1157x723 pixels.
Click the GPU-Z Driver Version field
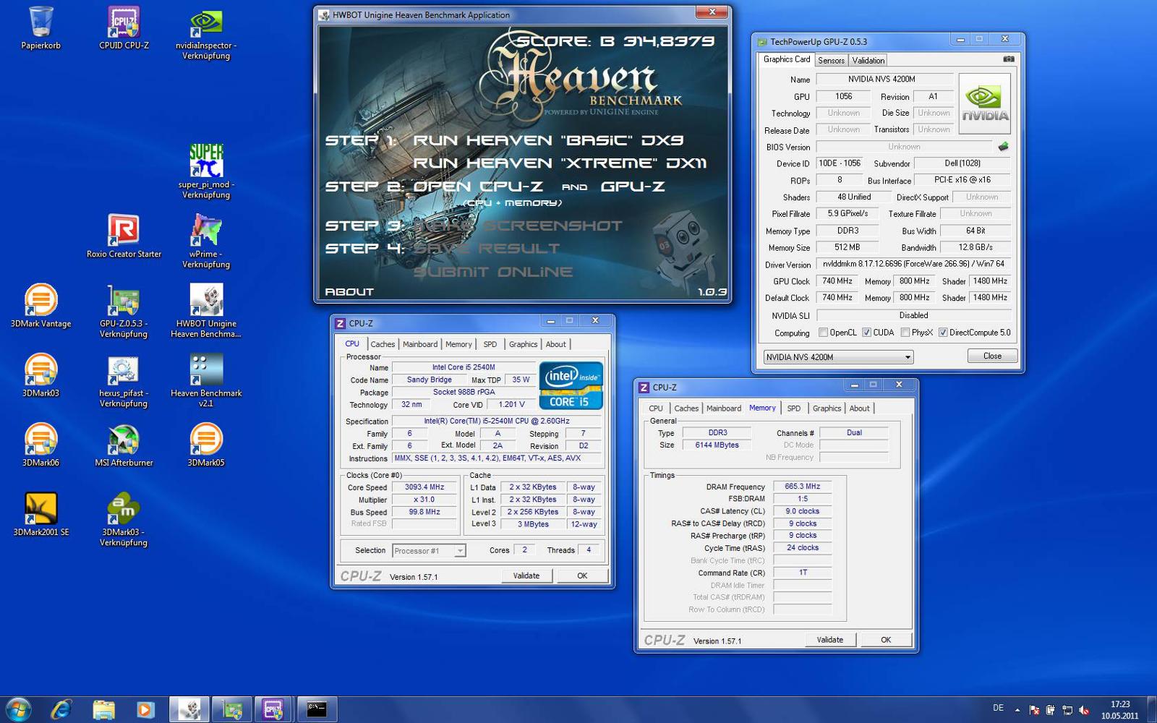pos(914,264)
